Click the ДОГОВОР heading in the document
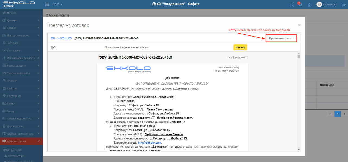 (x=172, y=78)
